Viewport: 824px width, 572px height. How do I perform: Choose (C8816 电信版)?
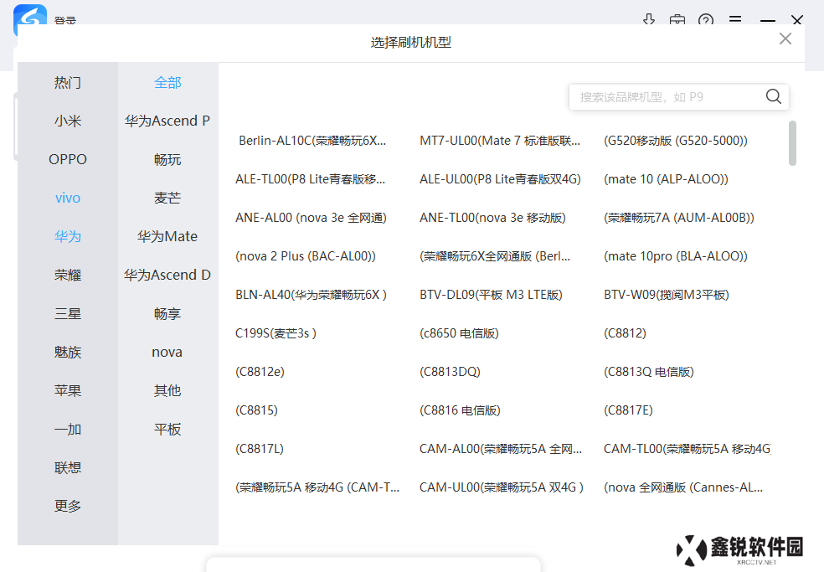pos(460,410)
